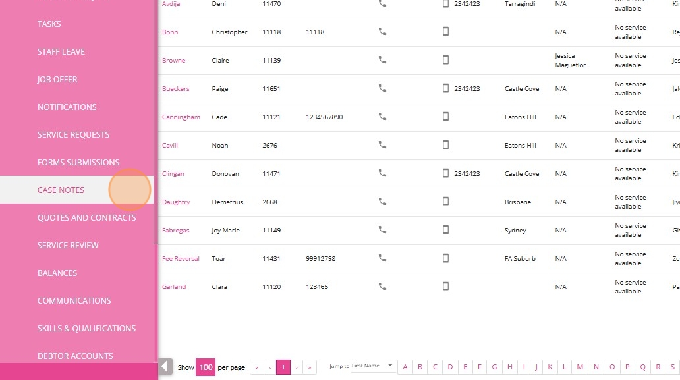The image size is (680, 380).
Task: Click the phone icon in Canningham's row
Action: click(x=382, y=116)
